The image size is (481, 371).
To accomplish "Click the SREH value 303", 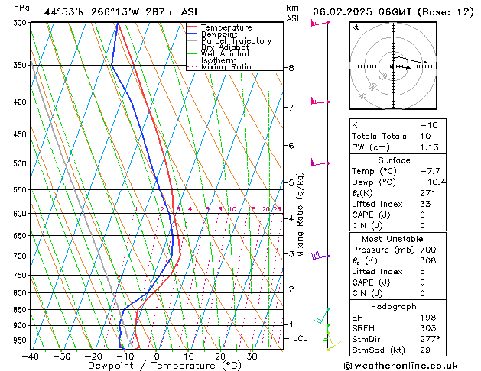I will pos(428,328).
